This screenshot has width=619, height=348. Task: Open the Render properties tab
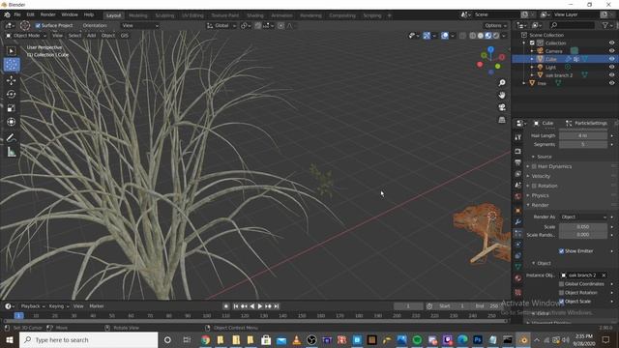pyautogui.click(x=518, y=151)
